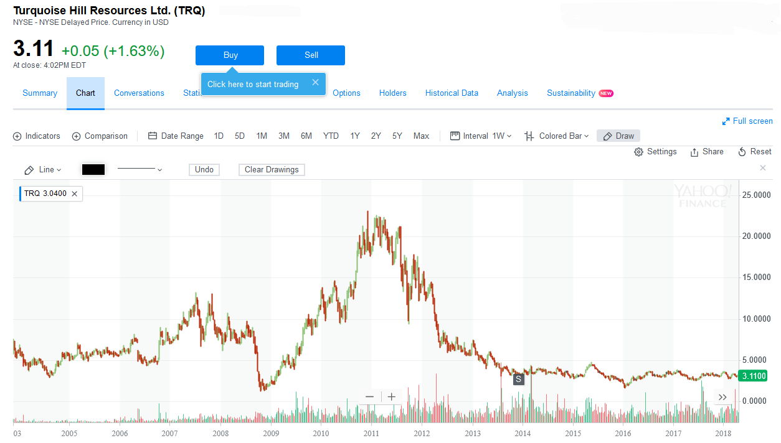The image size is (781, 443).
Task: Share the chart
Action: tap(707, 151)
